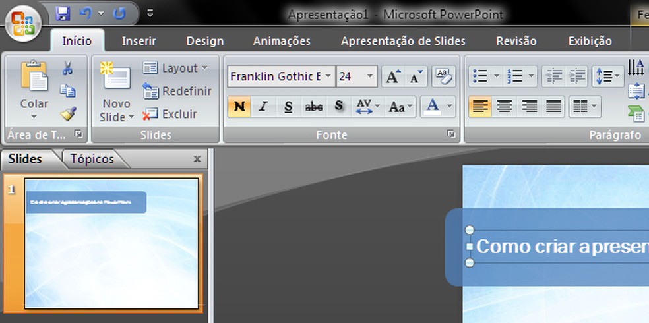
Task: Close the slides pane with the X
Action: 197,159
